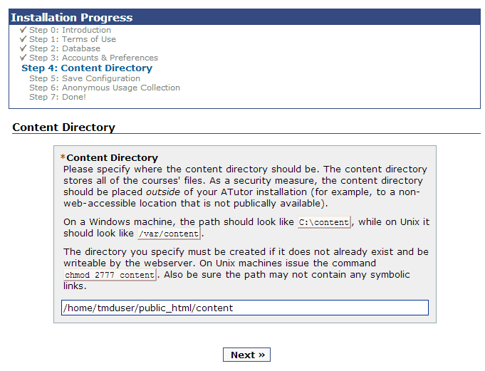
Task: Click the Installation Progress header bar
Action: [x=244, y=17]
